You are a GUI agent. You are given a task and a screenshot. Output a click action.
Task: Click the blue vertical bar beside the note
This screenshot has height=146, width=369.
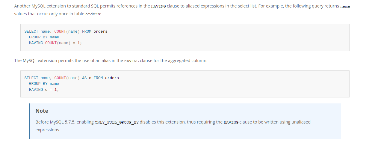[29, 121]
